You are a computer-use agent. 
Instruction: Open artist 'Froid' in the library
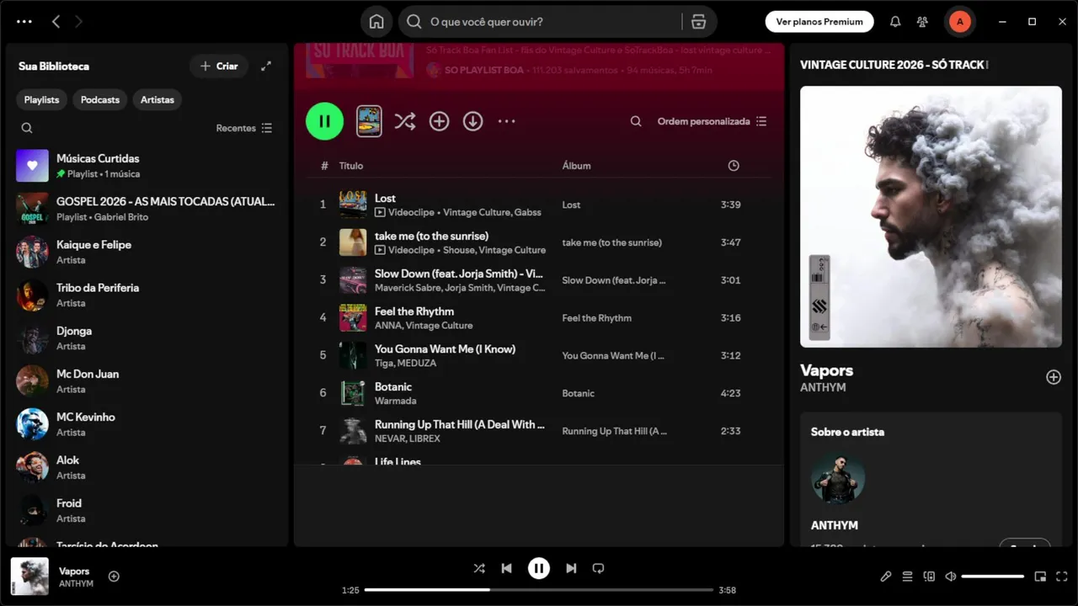pyautogui.click(x=147, y=510)
